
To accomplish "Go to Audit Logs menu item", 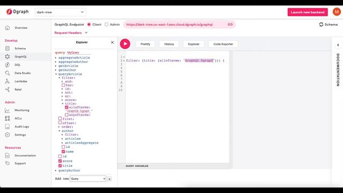I will [x=22, y=127].
